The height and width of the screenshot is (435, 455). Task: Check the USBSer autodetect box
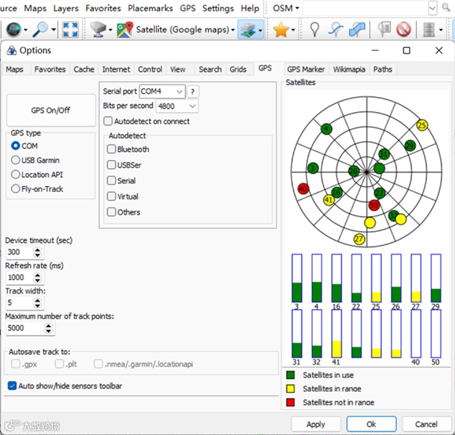[112, 165]
